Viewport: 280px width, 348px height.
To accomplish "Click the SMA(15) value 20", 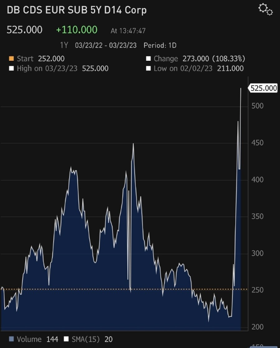I will point(108,339).
